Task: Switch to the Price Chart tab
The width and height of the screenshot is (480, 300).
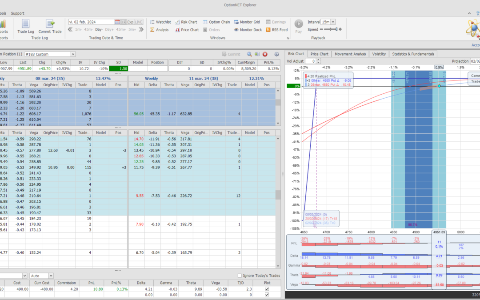Action: click(x=319, y=54)
